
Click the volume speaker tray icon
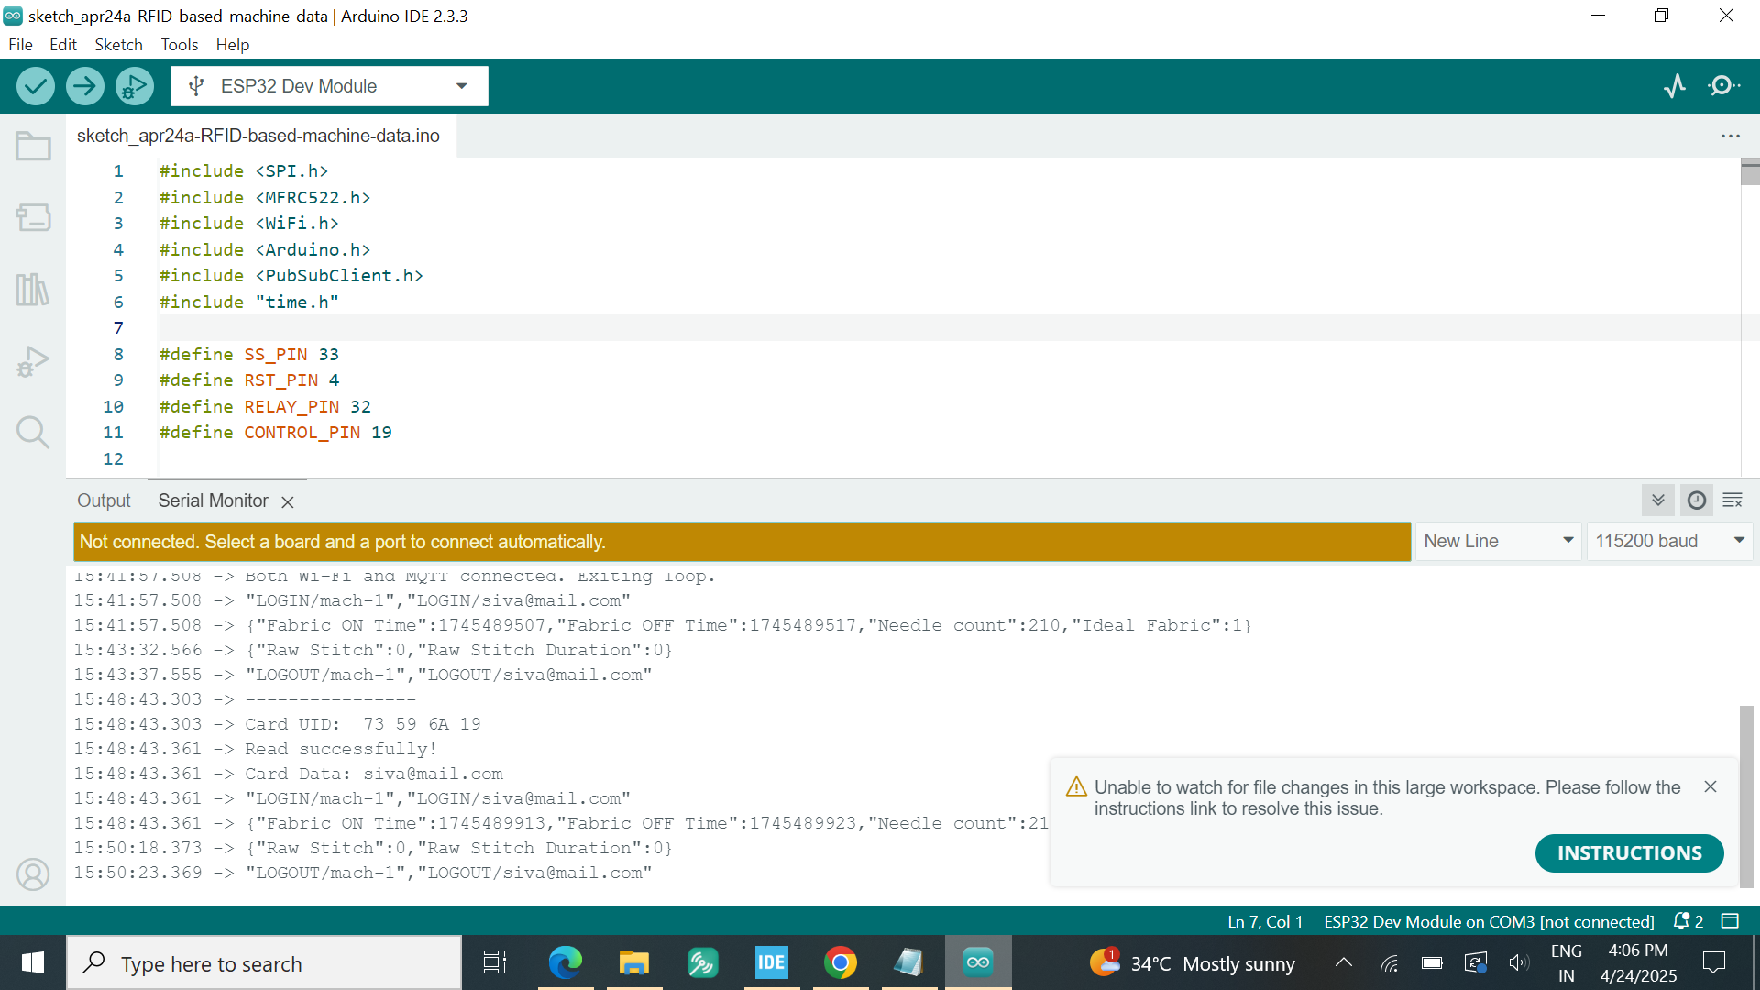click(1518, 962)
